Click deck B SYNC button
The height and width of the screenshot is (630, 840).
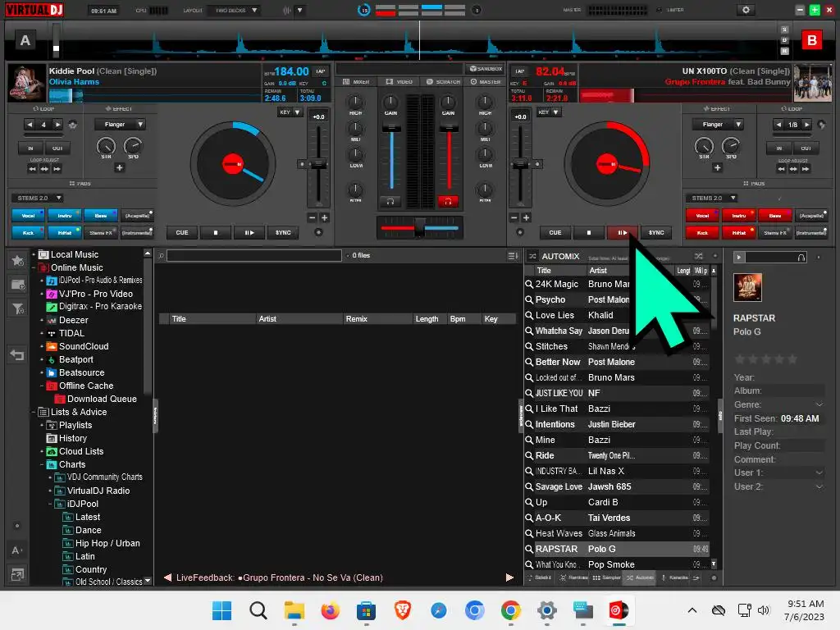click(x=655, y=232)
